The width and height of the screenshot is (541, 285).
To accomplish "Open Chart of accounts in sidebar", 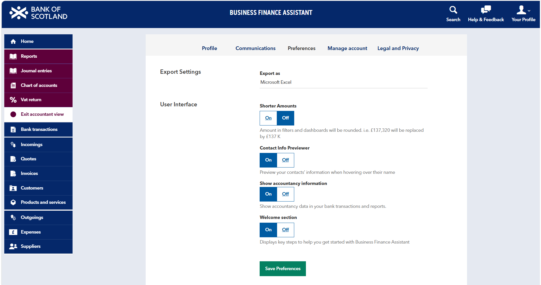I will [38, 85].
